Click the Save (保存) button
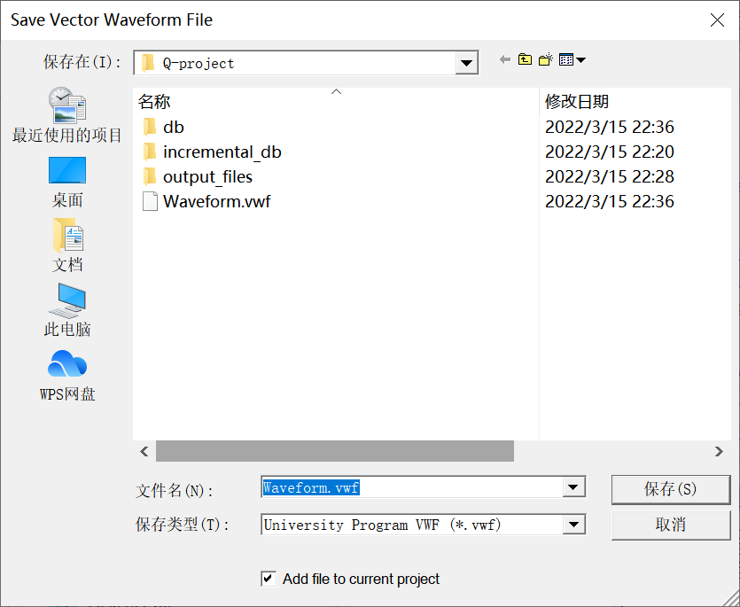 point(671,489)
